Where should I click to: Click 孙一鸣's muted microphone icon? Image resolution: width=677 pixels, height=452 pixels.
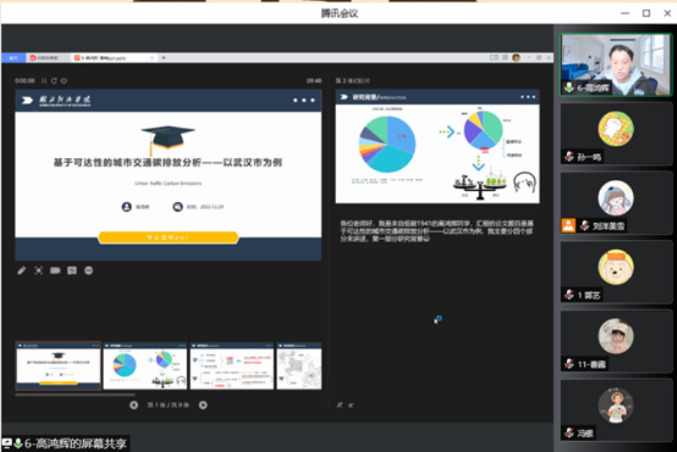coord(569,157)
